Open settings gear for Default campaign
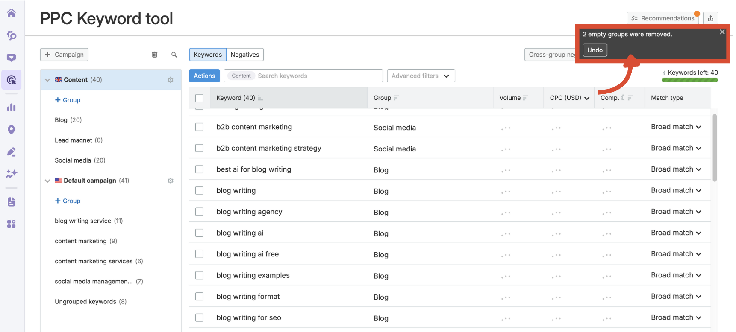 pyautogui.click(x=171, y=181)
